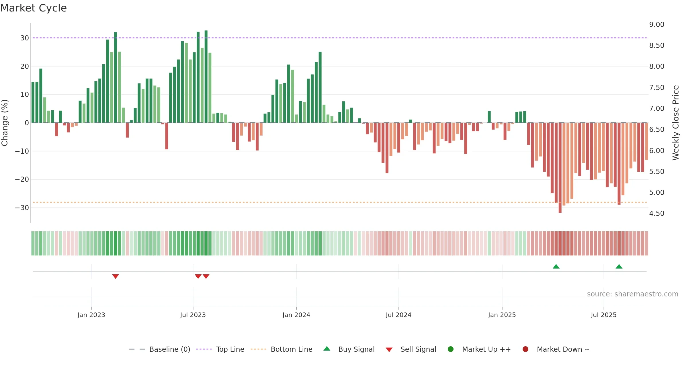Click the Market Down -- legend label
The height and width of the screenshot is (387, 688).
pyautogui.click(x=563, y=349)
